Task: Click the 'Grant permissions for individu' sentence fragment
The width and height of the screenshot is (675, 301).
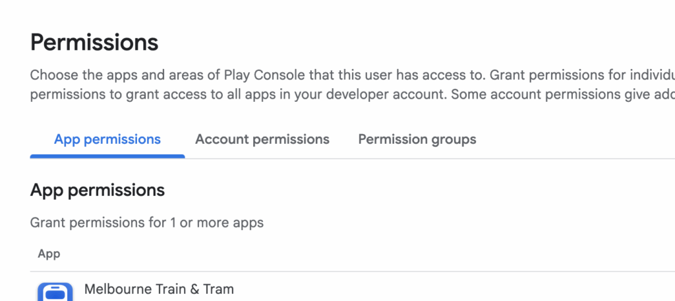Action: (x=580, y=74)
